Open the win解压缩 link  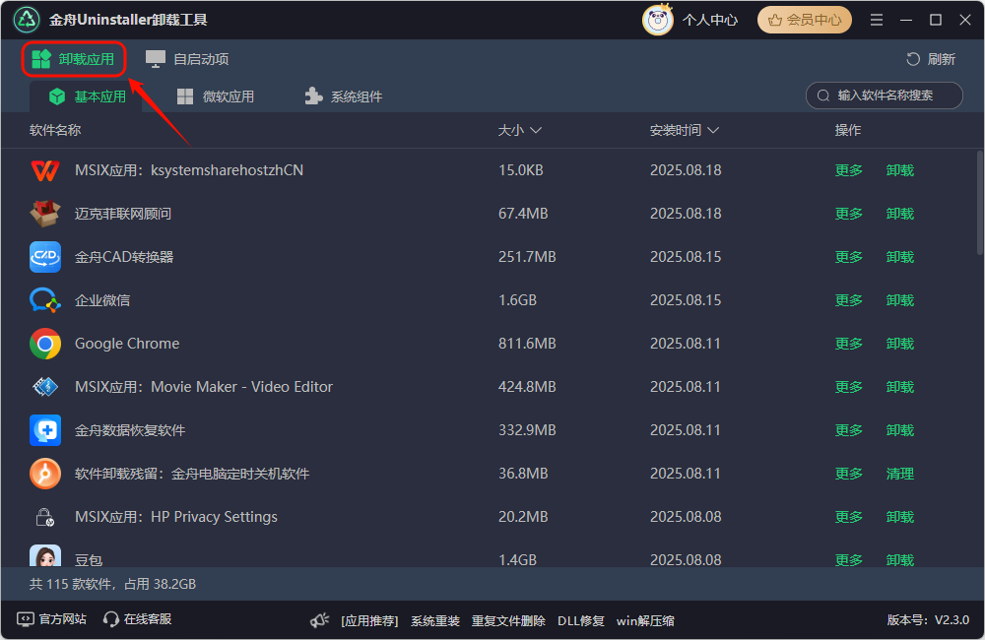coord(645,620)
